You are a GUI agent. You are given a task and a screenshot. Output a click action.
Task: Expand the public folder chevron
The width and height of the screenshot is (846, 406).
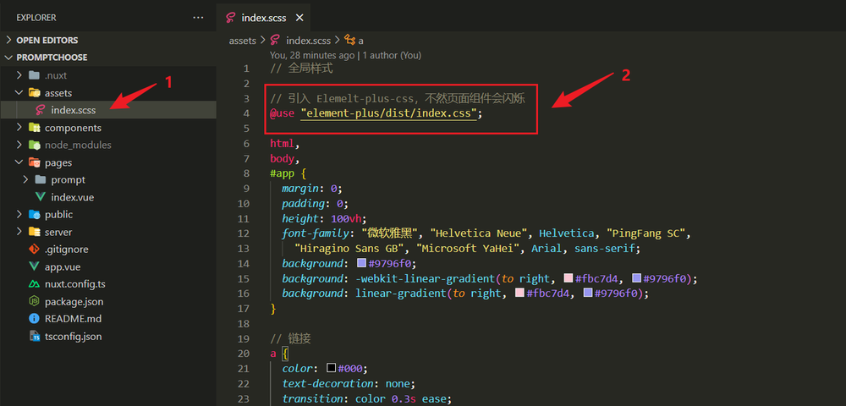coord(19,214)
